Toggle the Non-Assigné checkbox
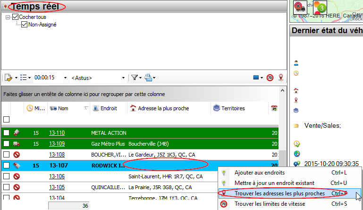Viewport: 363px width, 210px height. coord(25,25)
